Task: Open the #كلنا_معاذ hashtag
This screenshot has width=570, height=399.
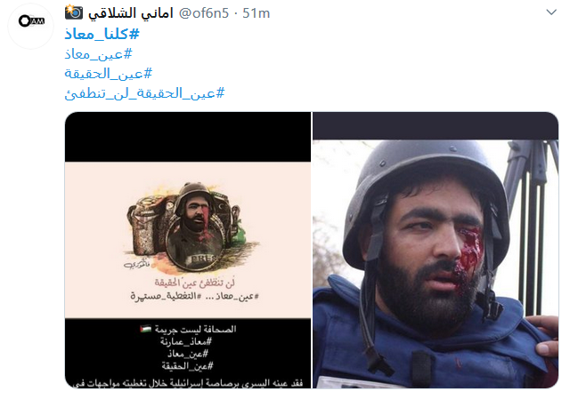Action: coord(102,34)
